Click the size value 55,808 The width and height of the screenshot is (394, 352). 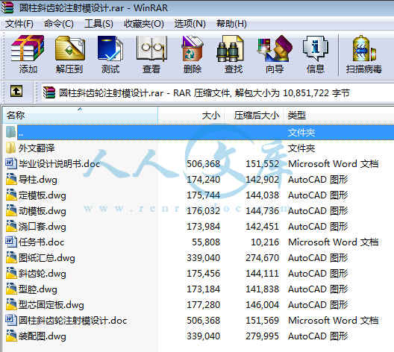click(206, 242)
